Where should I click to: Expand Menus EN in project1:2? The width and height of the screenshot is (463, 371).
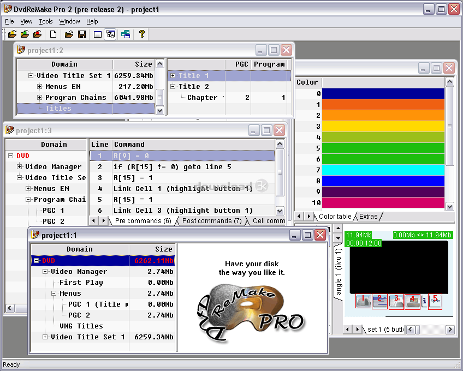39,87
